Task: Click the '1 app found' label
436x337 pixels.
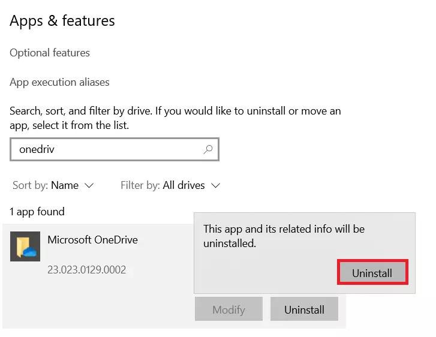Action: coord(37,212)
